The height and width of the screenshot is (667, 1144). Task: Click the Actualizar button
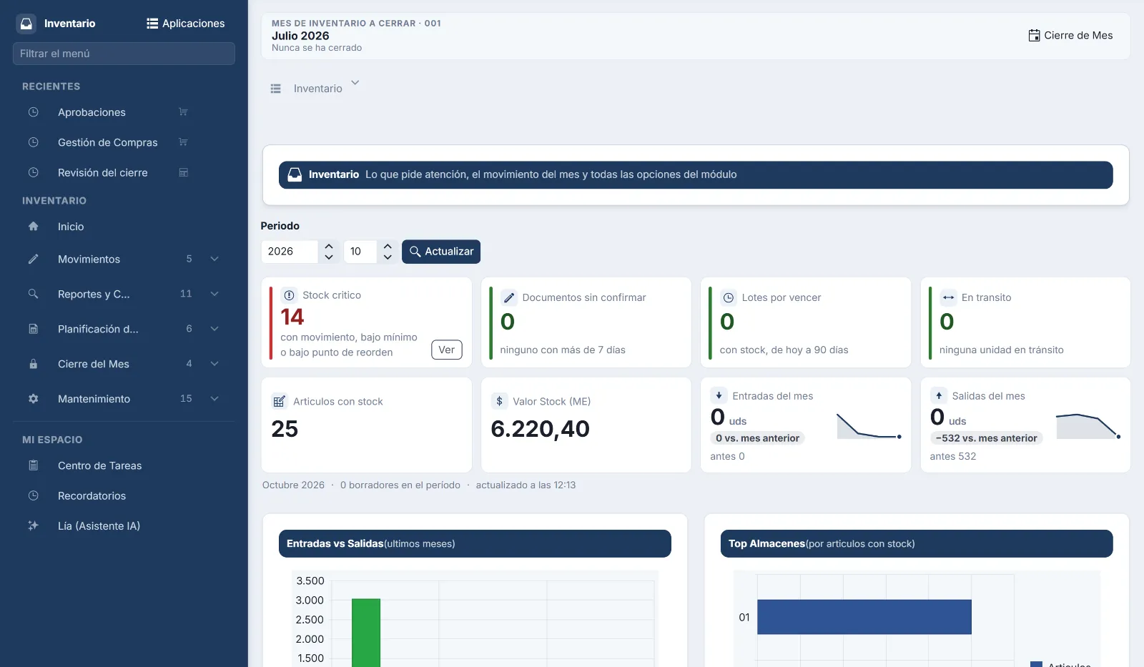coord(441,252)
